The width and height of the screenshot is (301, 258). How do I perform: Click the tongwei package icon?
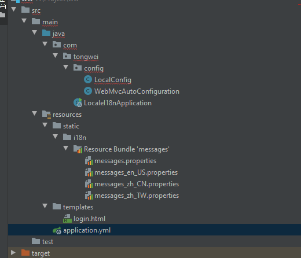click(67, 56)
